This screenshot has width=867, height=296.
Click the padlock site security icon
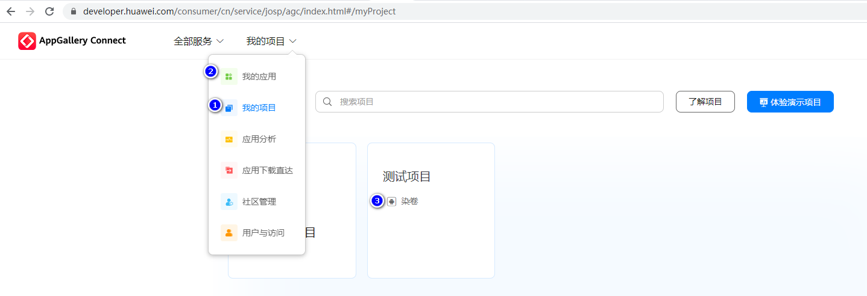[x=74, y=11]
